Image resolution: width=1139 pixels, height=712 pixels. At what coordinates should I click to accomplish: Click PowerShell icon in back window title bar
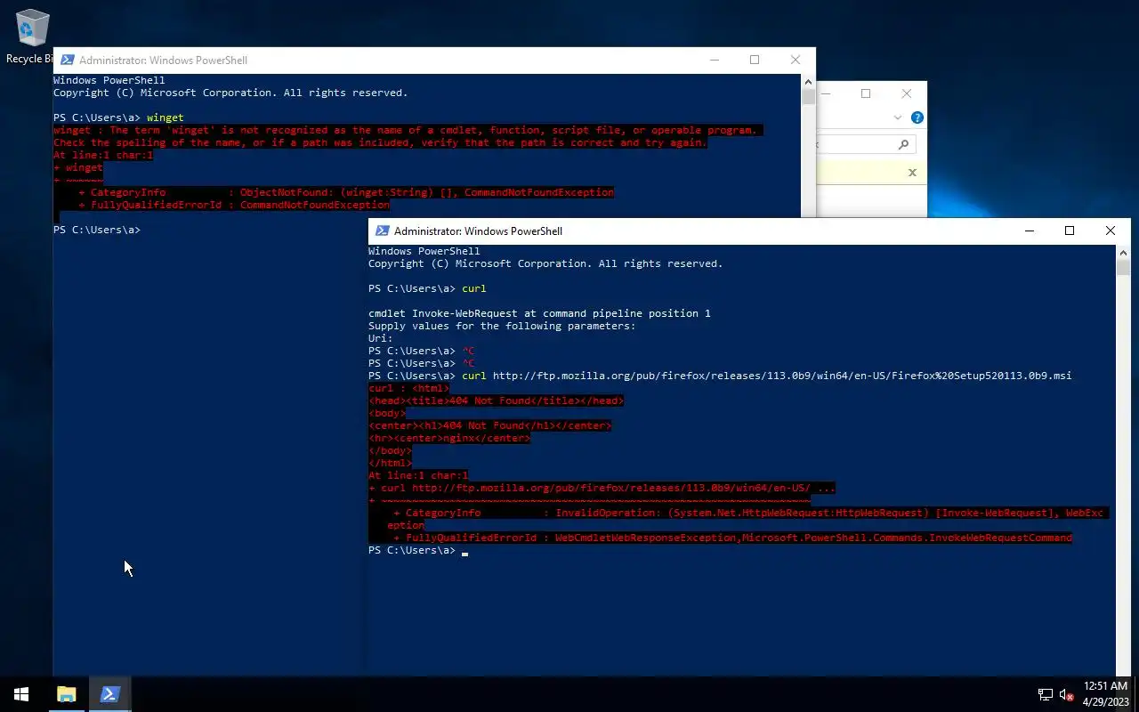67,61
